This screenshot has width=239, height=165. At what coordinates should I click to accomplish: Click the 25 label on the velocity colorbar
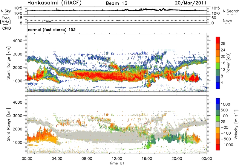tap(223, 122)
